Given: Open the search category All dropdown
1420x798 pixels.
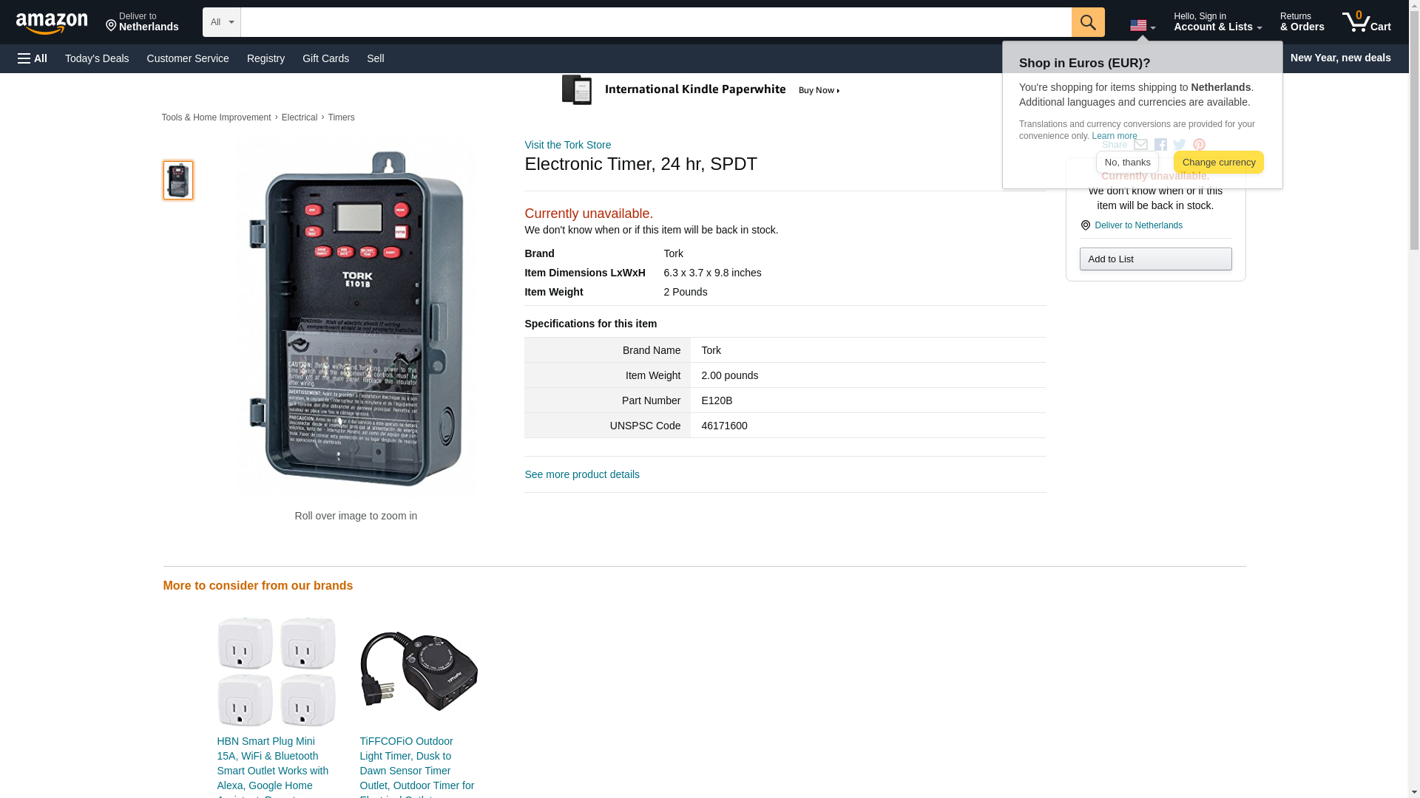Looking at the screenshot, I should (221, 22).
